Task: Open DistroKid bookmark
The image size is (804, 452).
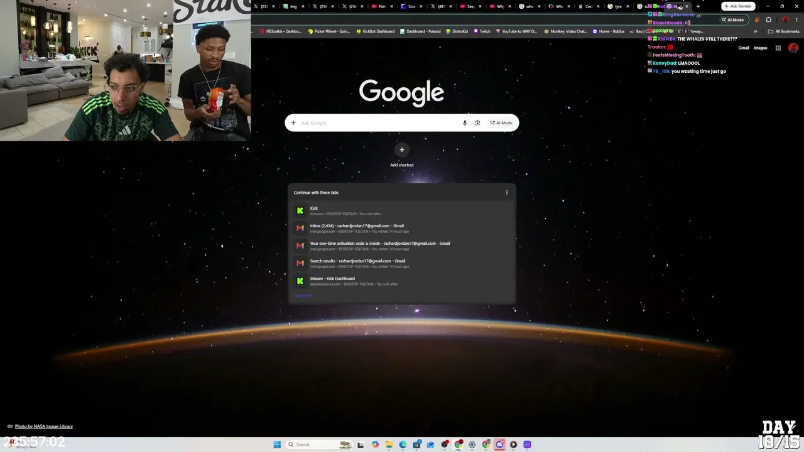Action: click(x=457, y=31)
